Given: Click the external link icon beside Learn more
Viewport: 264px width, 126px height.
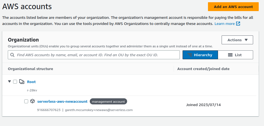Looking at the screenshot, I should point(238,24).
